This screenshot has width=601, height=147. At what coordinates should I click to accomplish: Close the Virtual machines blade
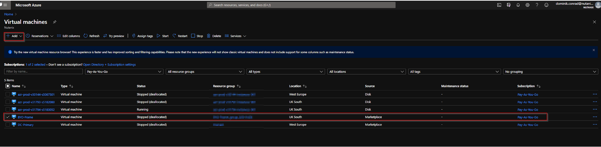pyautogui.click(x=594, y=22)
